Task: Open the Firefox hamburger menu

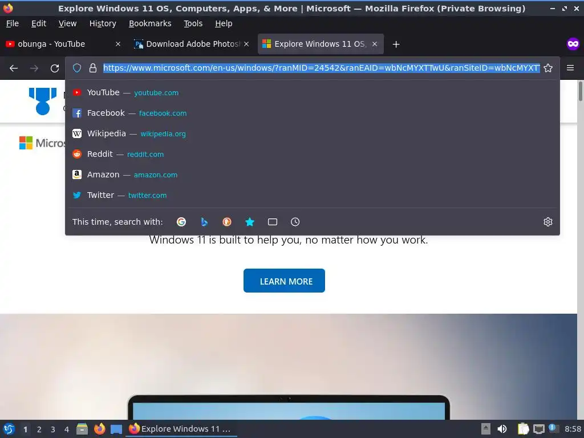Action: click(x=570, y=68)
